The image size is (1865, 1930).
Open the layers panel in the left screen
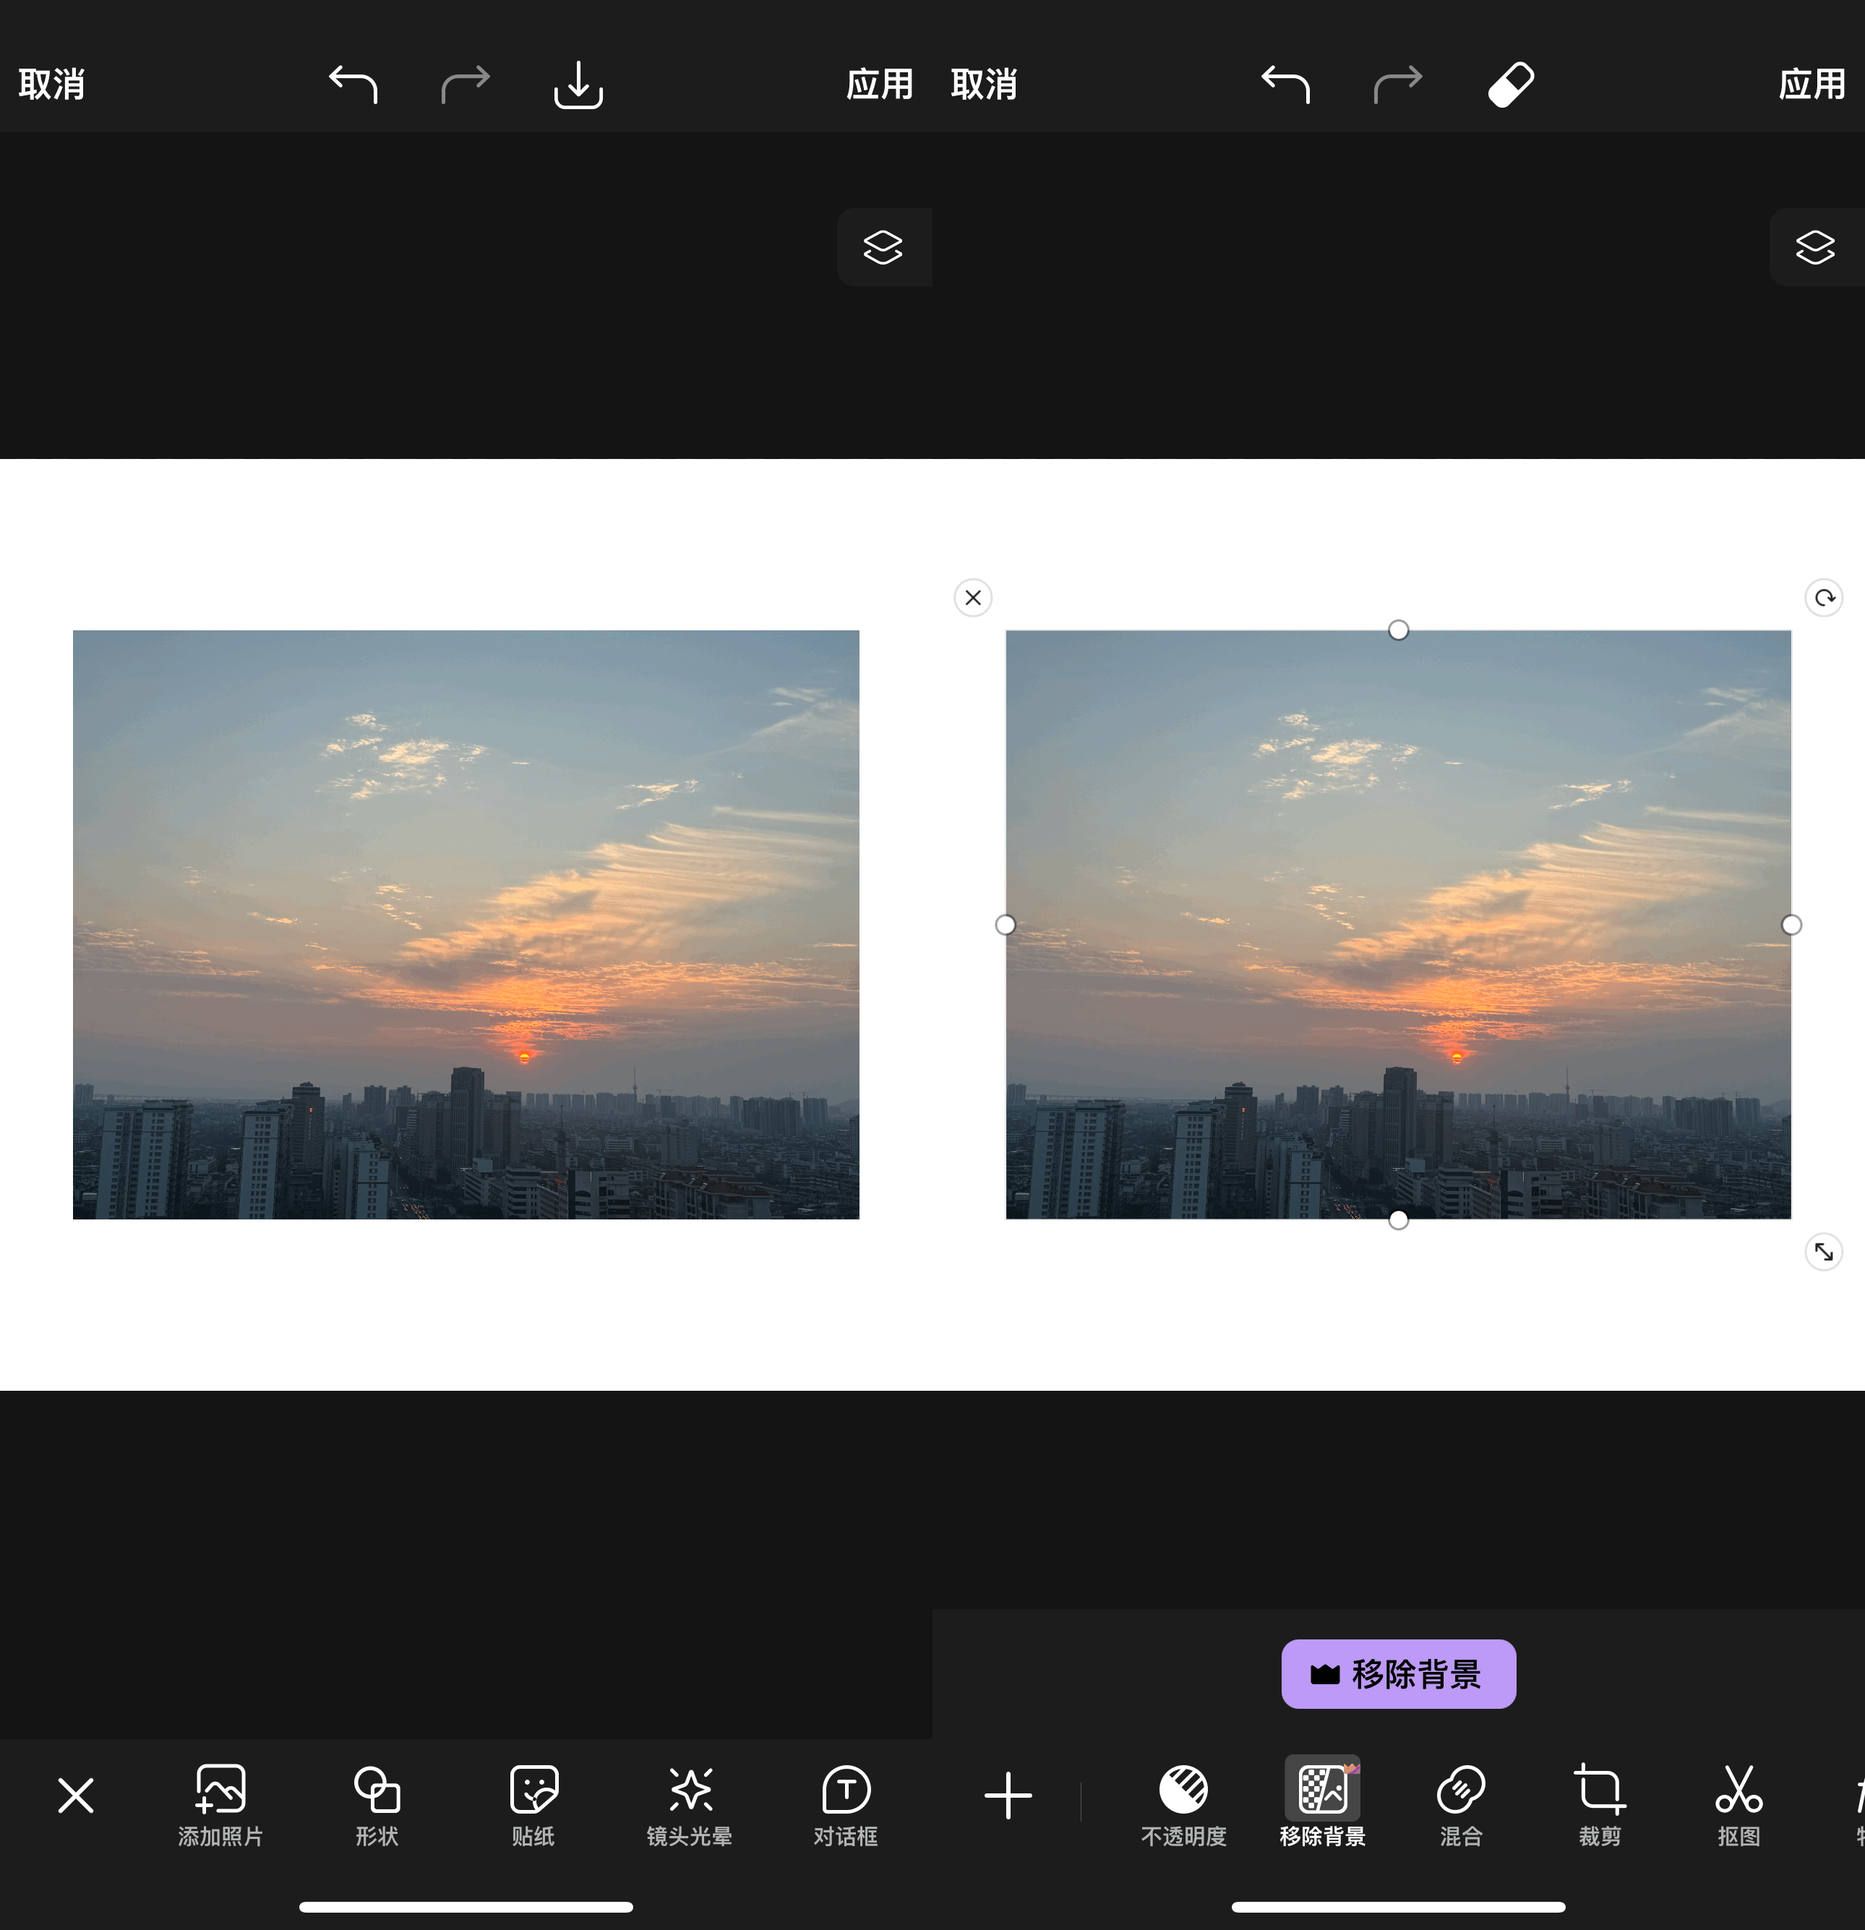click(x=883, y=247)
